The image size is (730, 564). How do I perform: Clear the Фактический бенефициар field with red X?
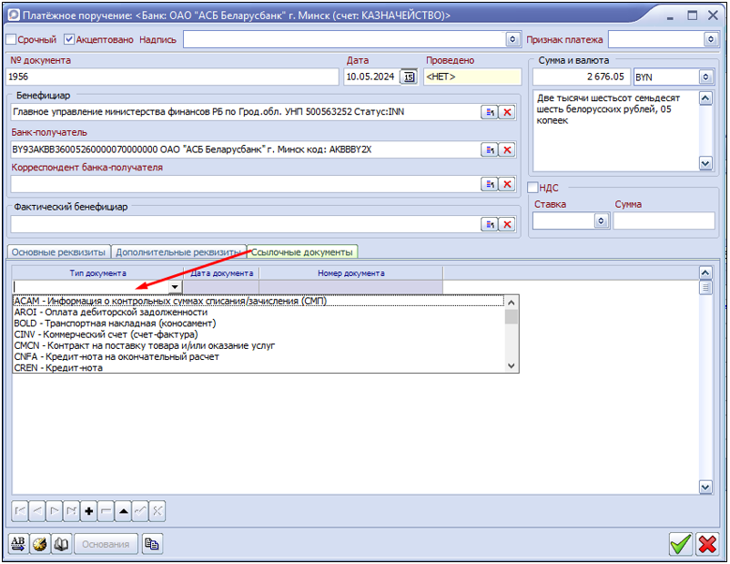[507, 224]
